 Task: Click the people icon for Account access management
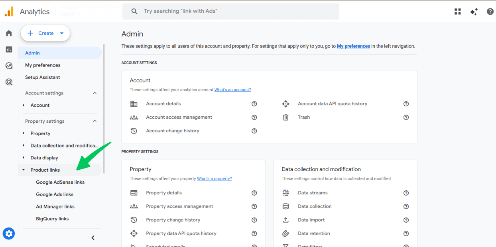coord(134,118)
